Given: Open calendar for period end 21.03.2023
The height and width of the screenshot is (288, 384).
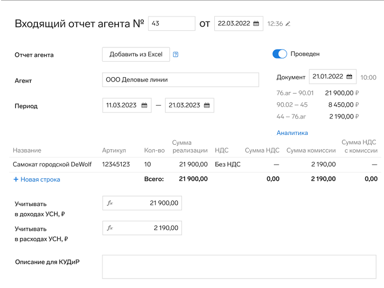Looking at the screenshot, I should coord(207,106).
